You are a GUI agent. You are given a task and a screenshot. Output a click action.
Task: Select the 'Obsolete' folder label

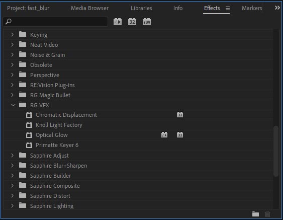(x=41, y=65)
